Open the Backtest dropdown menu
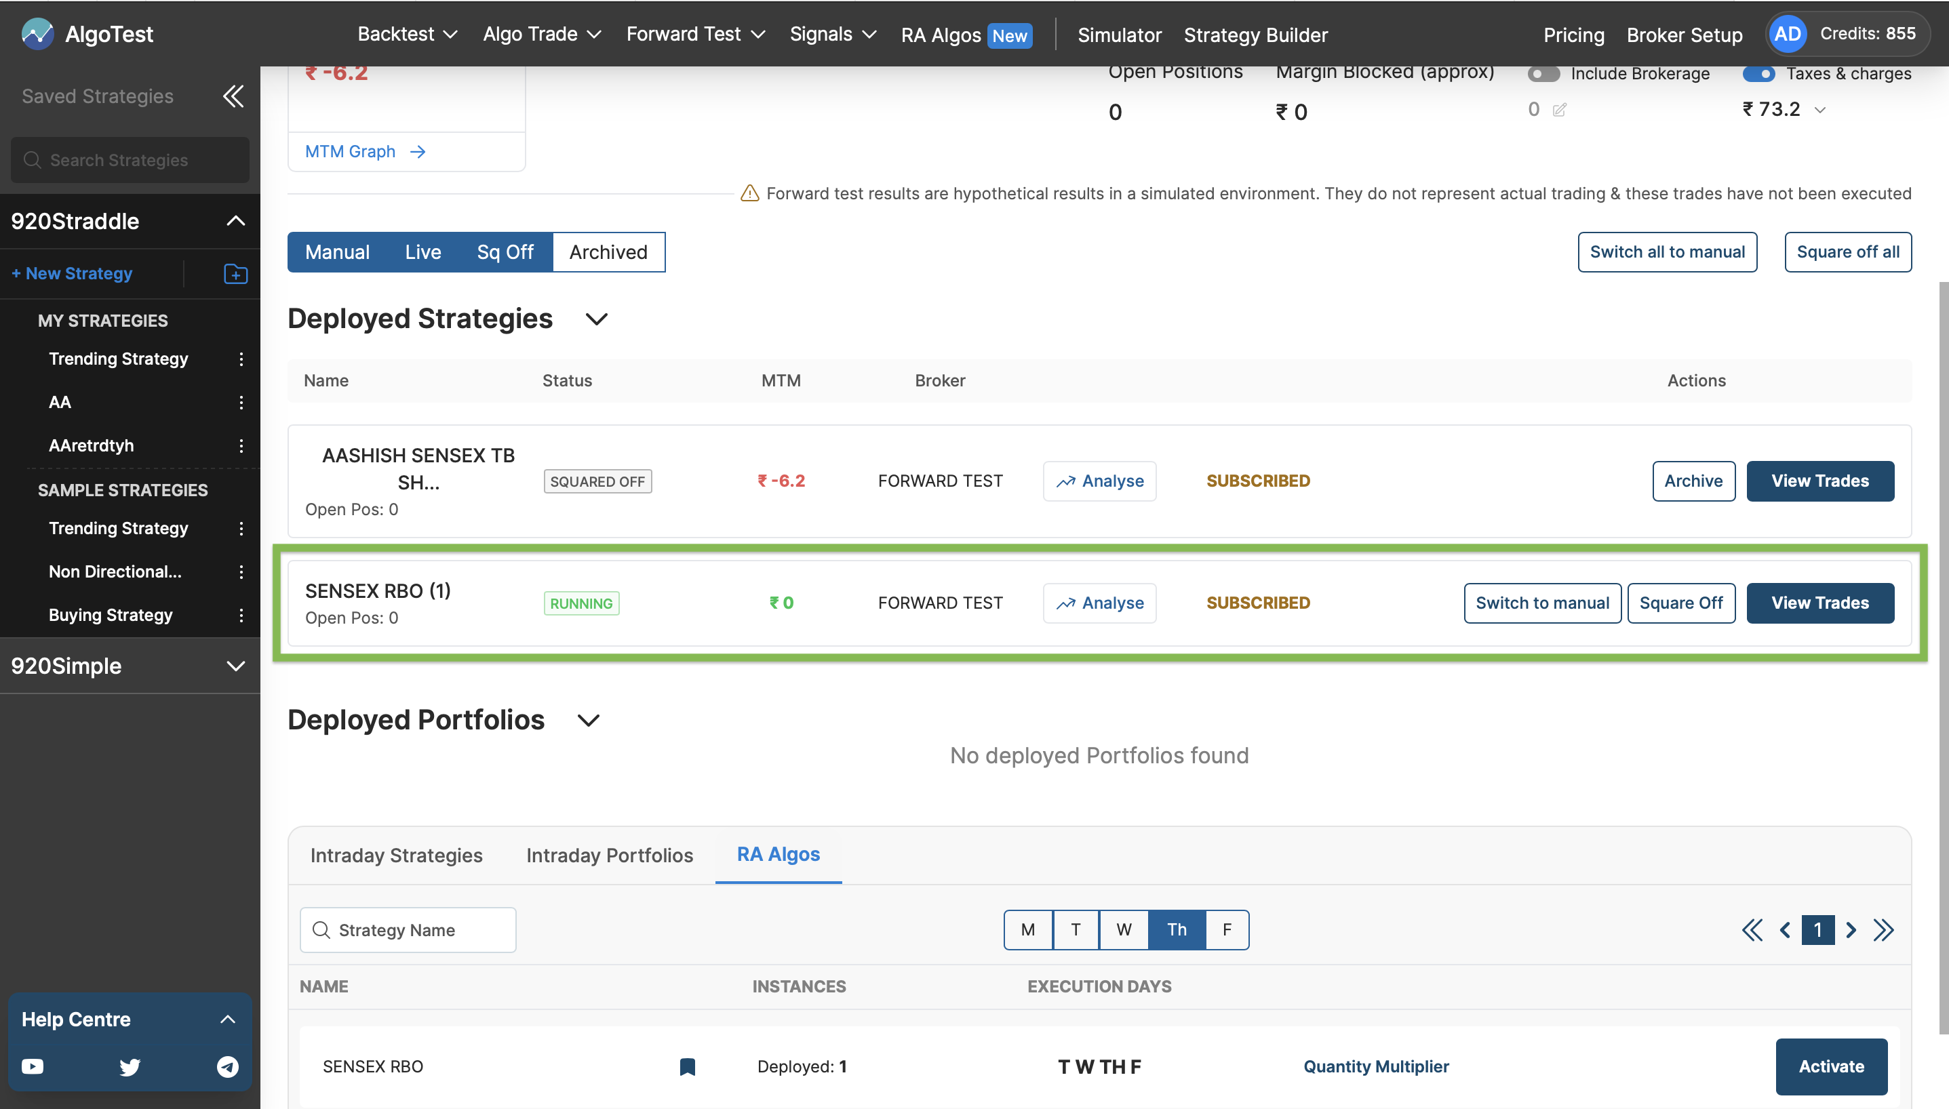 pos(408,35)
